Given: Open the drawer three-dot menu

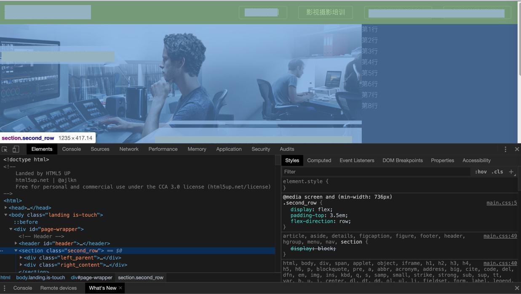Looking at the screenshot, I should click(5, 288).
